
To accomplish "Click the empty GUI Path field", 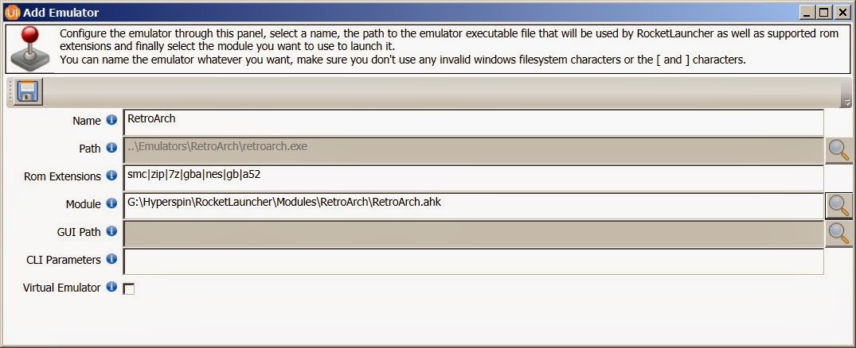I will pyautogui.click(x=473, y=233).
